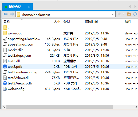Select test2.deps.json file icon

pyautogui.click(x=5, y=55)
